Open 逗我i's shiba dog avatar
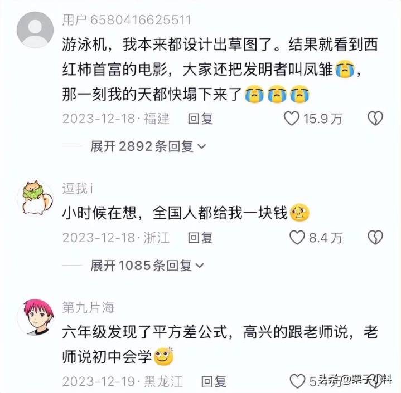Screen dimensions: 401x393 tap(35, 198)
